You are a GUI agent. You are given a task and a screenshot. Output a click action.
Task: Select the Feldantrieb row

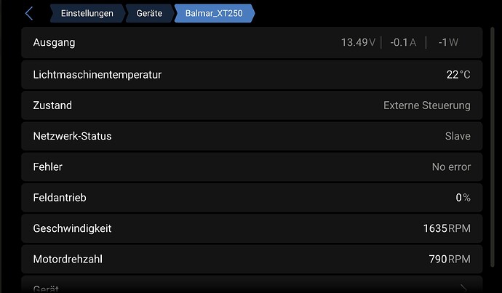(60, 198)
